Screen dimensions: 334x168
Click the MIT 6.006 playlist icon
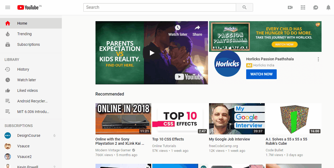(8, 112)
